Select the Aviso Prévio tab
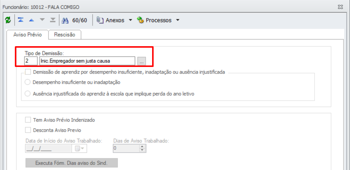The image size is (350, 170). (28, 35)
